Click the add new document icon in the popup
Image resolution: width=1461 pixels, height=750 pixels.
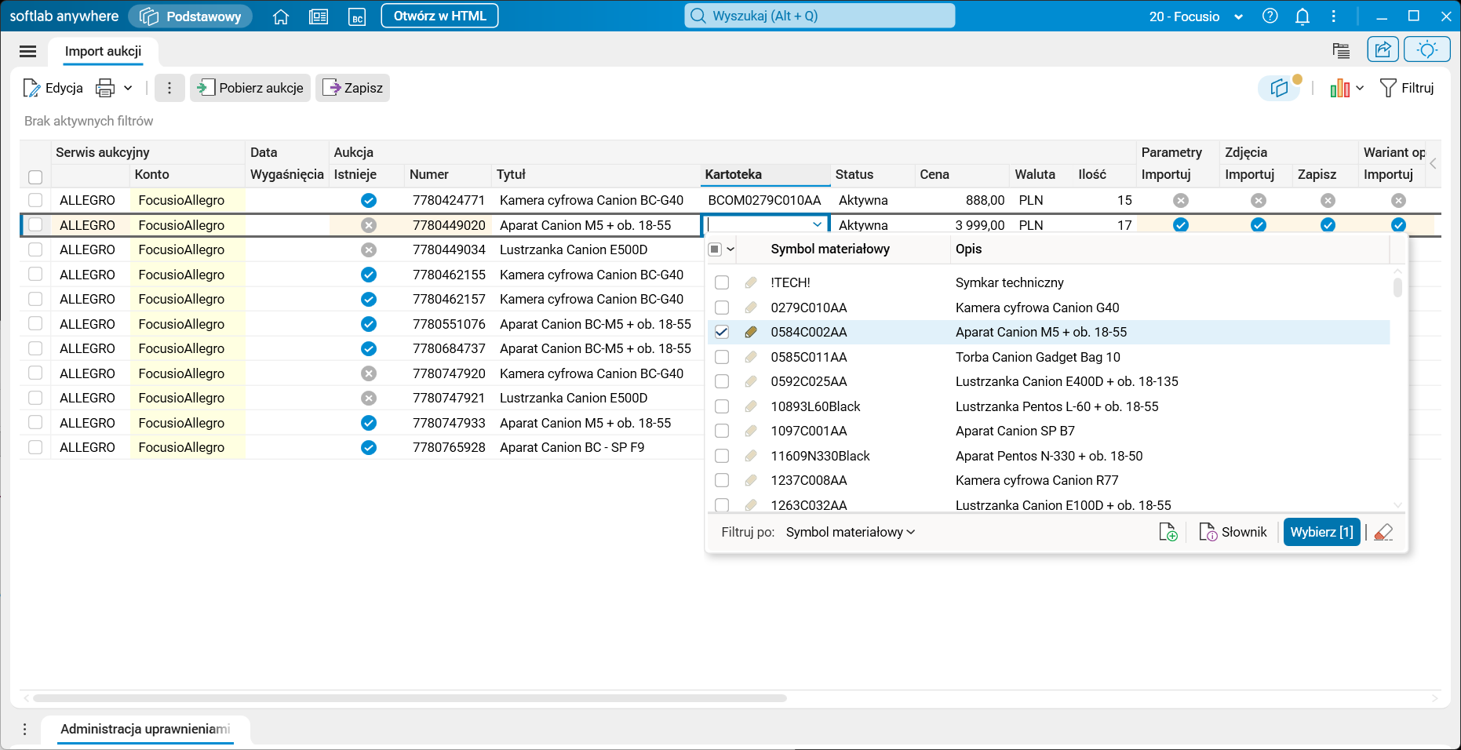click(1168, 532)
